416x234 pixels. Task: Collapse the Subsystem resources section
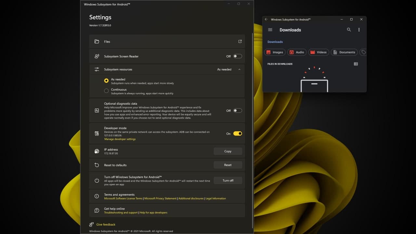pyautogui.click(x=240, y=69)
